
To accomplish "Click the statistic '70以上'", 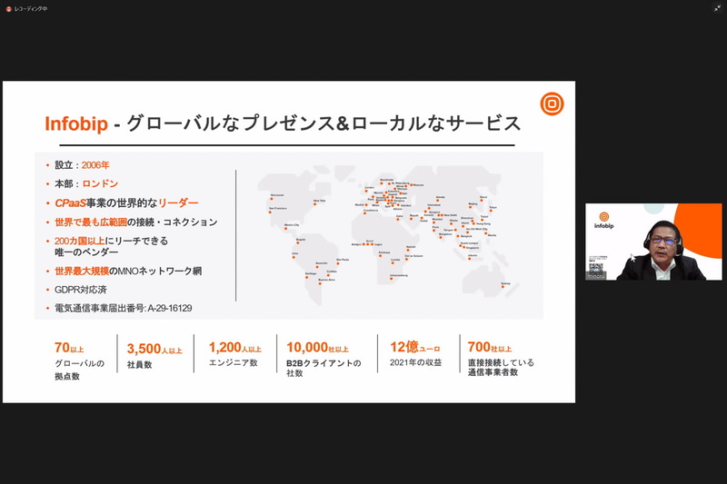I will click(69, 348).
